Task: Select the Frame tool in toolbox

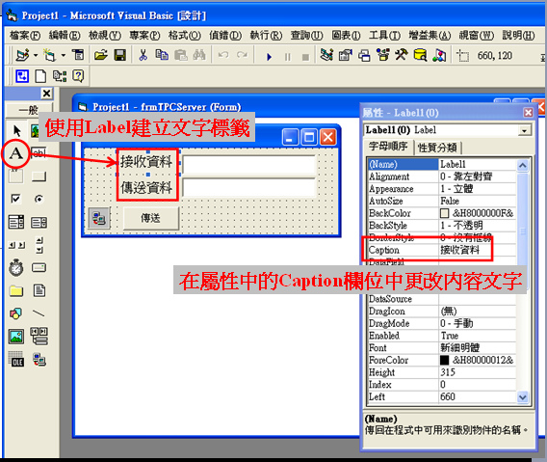Action: [16, 176]
